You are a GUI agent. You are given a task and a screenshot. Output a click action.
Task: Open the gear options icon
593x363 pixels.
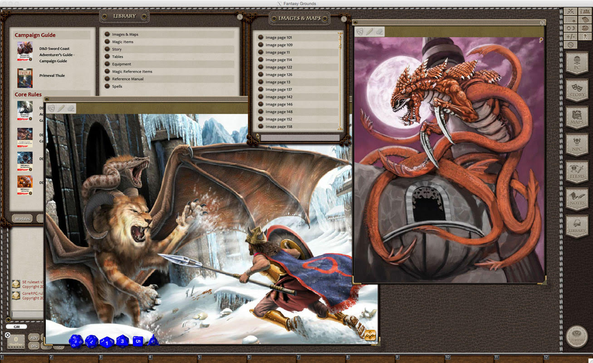(570, 44)
